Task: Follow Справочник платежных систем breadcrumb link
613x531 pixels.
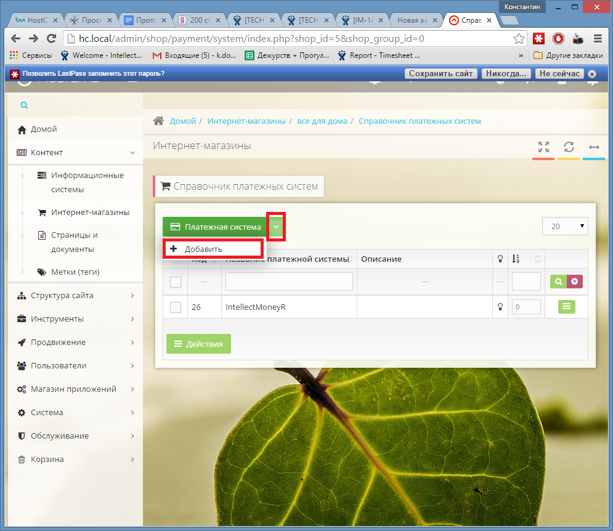Action: click(420, 121)
